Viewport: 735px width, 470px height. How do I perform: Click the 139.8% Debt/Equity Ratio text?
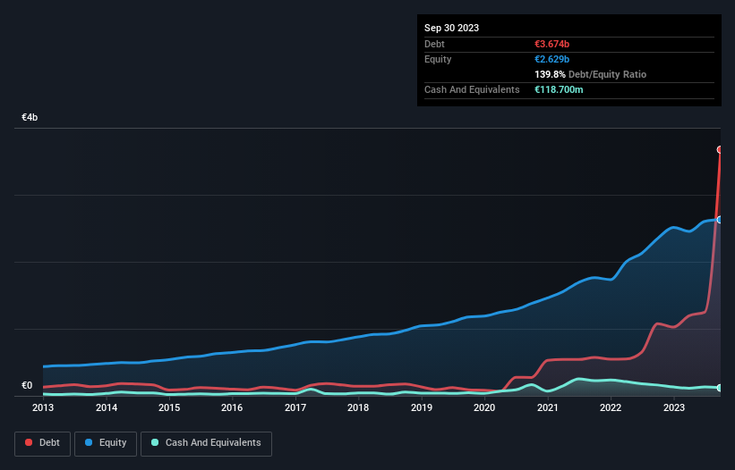click(590, 74)
